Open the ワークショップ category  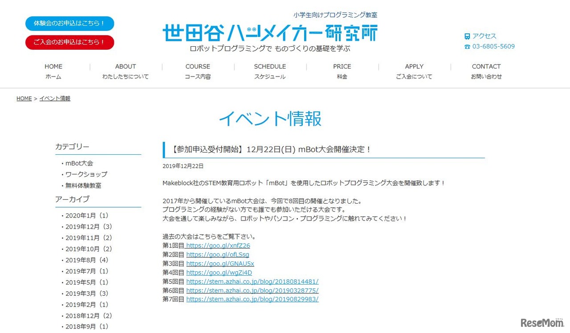pyautogui.click(x=85, y=174)
